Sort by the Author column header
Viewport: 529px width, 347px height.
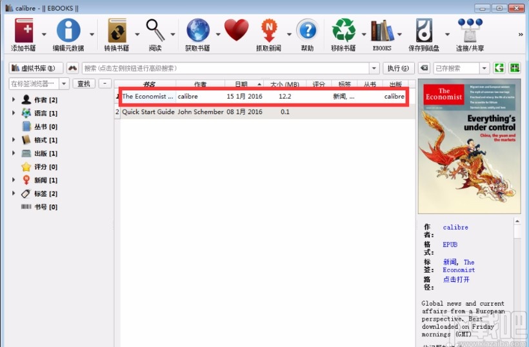(201, 84)
